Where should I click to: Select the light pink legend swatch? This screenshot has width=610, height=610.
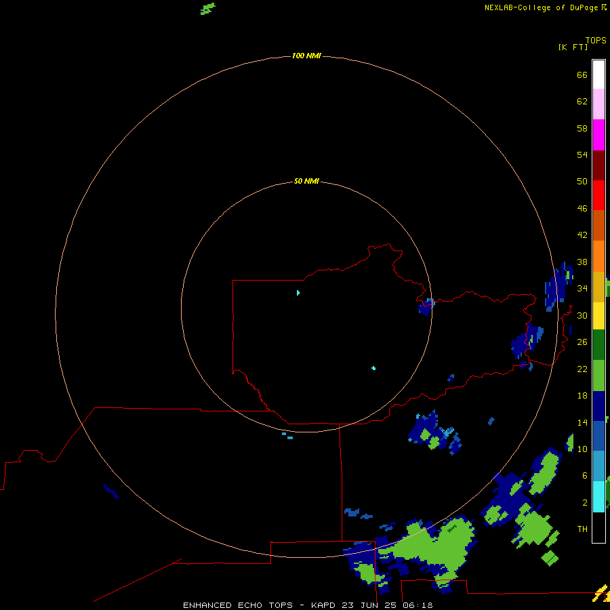point(598,104)
